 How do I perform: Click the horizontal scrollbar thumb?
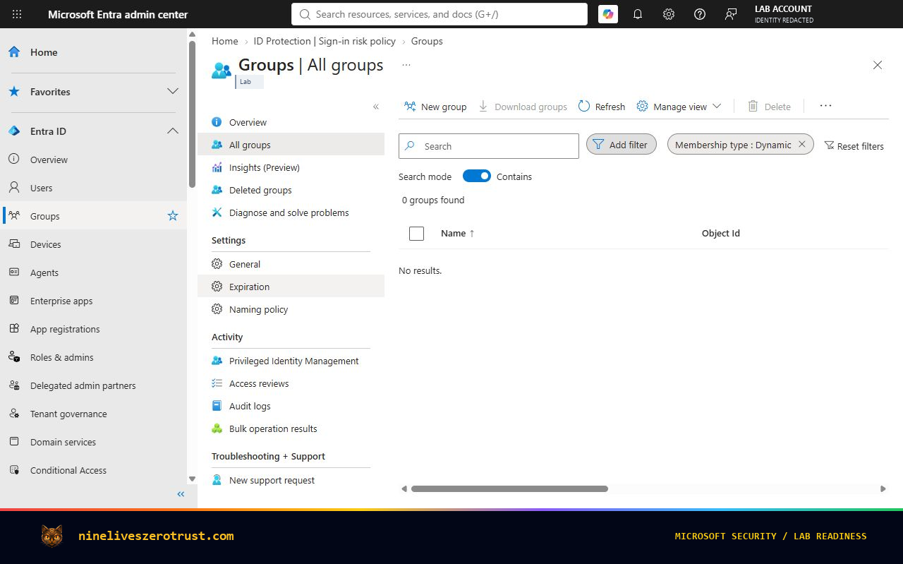click(509, 488)
